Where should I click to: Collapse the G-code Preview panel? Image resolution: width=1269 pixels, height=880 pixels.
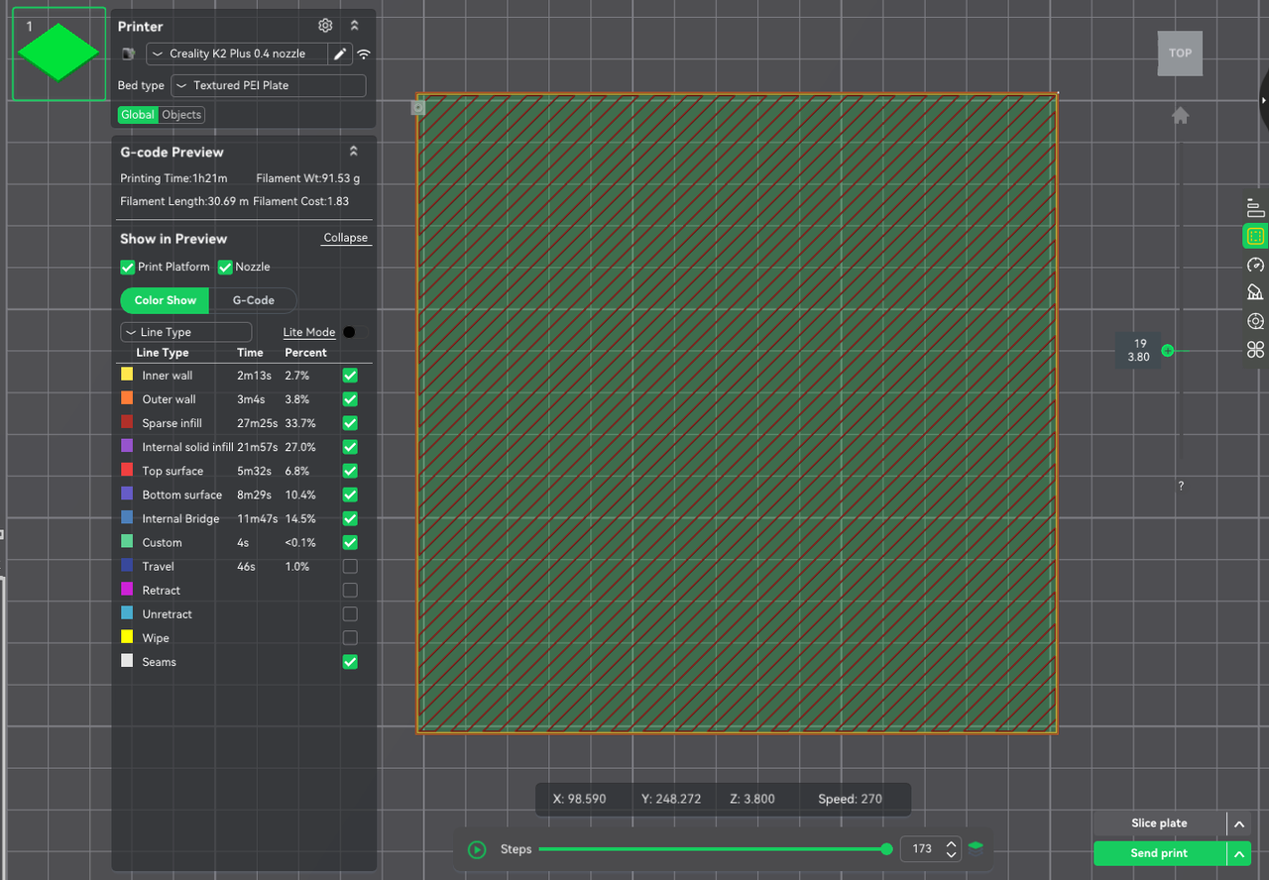(x=354, y=152)
